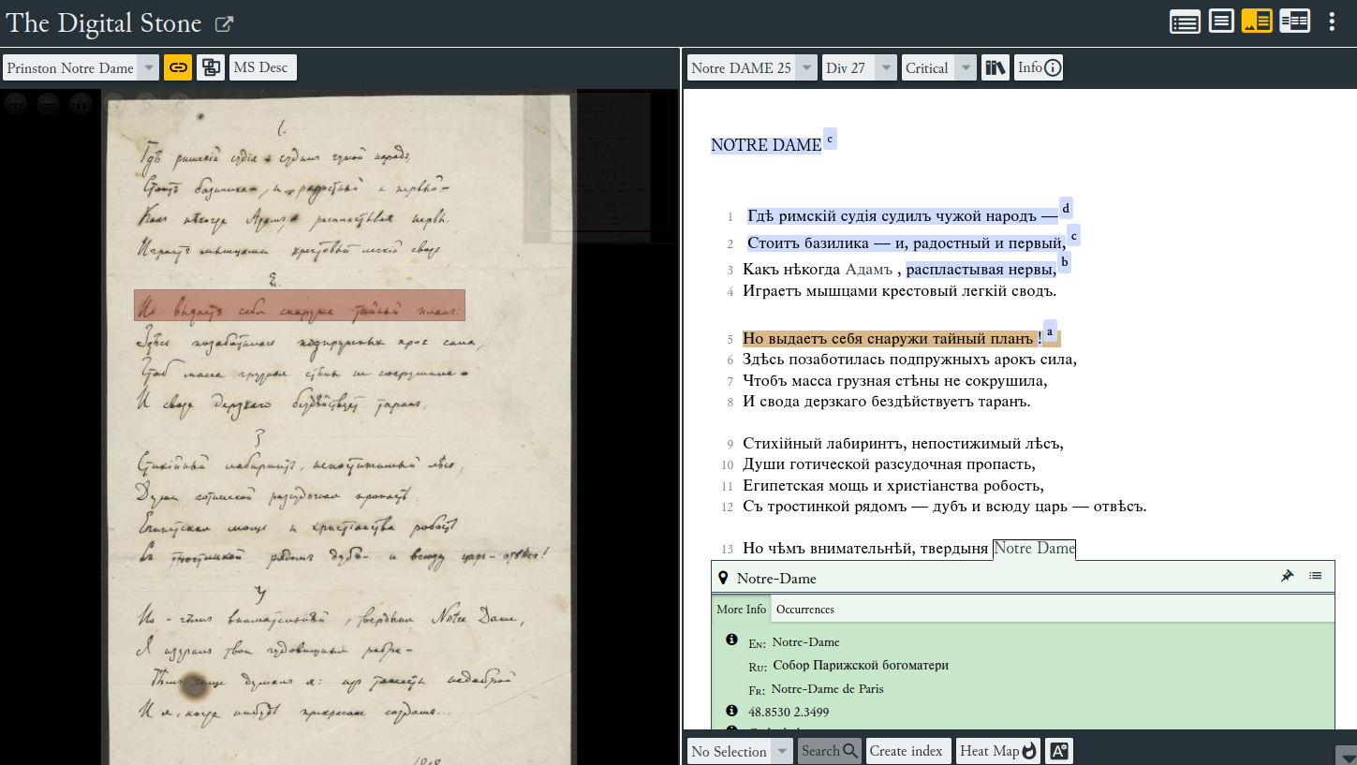Click 'Собор Парижской богоматери' Russian name
The width and height of the screenshot is (1357, 765).
pyautogui.click(x=861, y=666)
